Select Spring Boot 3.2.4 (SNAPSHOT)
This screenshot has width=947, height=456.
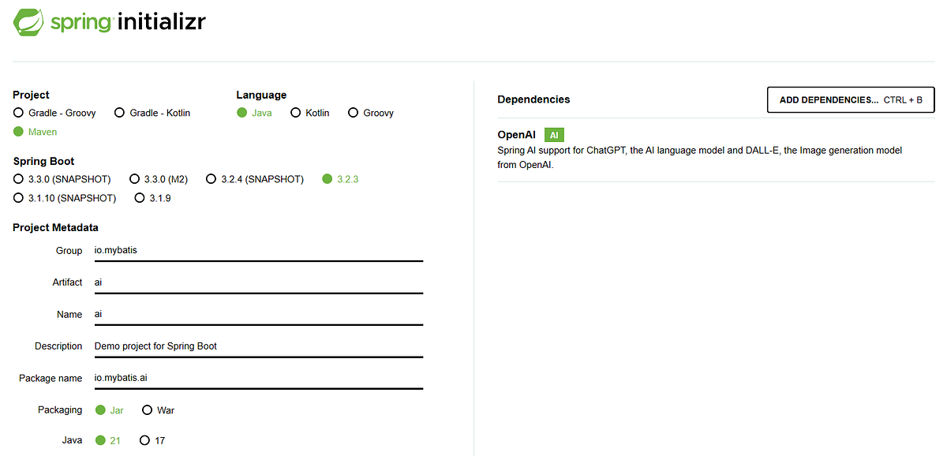[255, 179]
